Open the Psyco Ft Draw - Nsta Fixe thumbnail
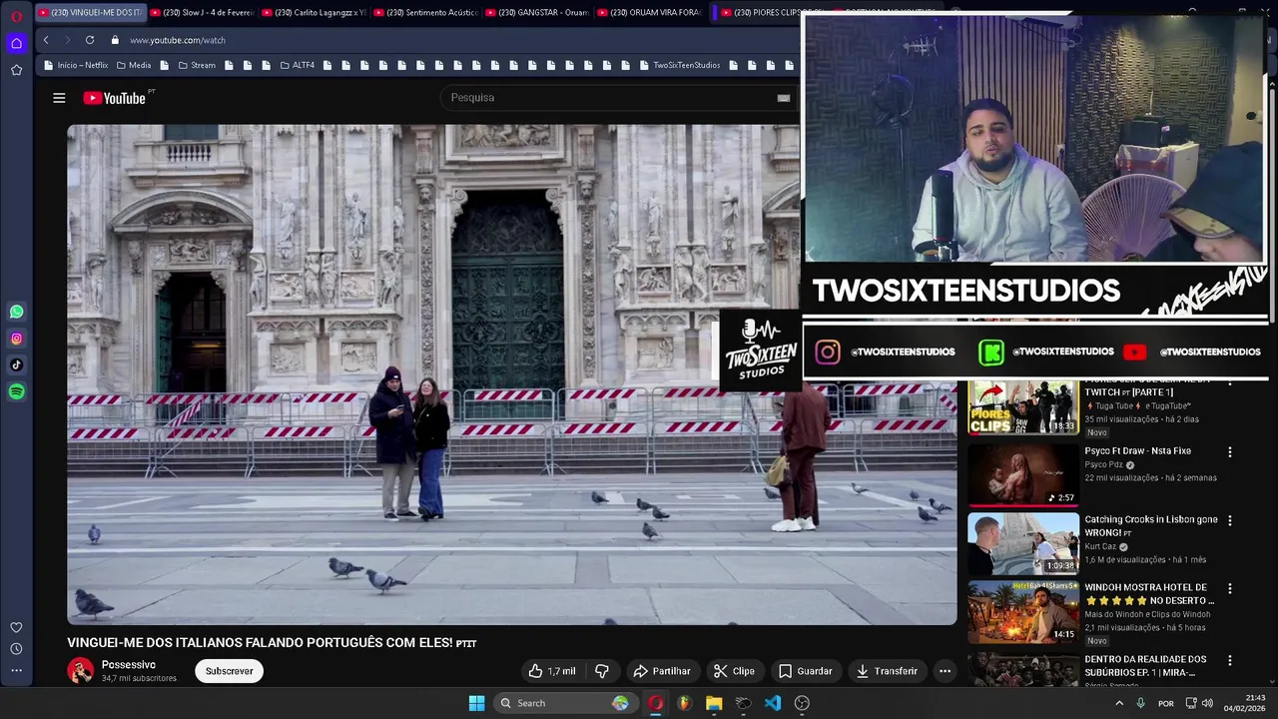 coord(1023,475)
